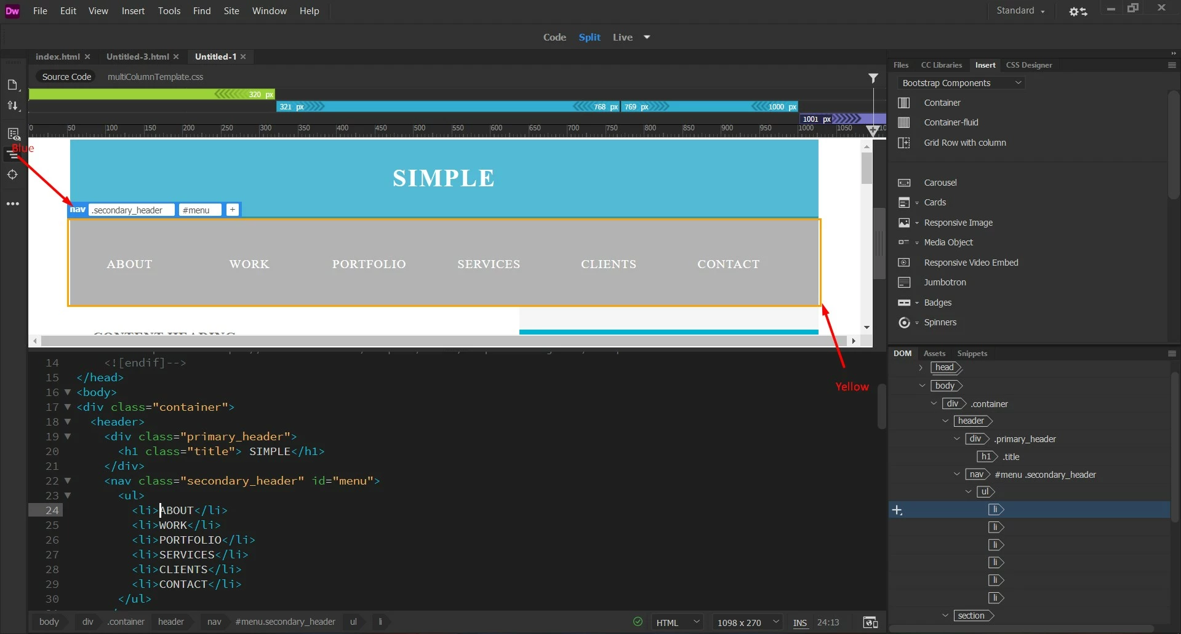This screenshot has height=634, width=1181.
Task: Click the filter funnel icon in the document toolbar
Action: coord(873,77)
